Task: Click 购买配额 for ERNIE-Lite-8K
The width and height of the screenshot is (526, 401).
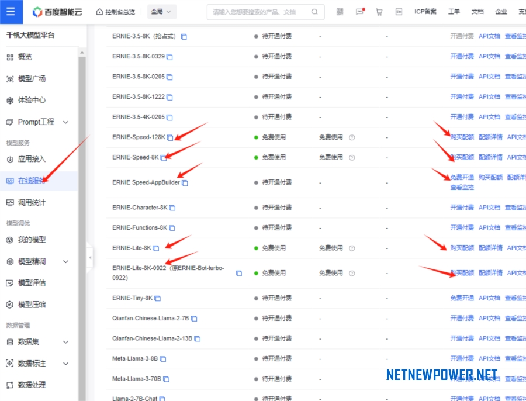Action: coord(462,248)
